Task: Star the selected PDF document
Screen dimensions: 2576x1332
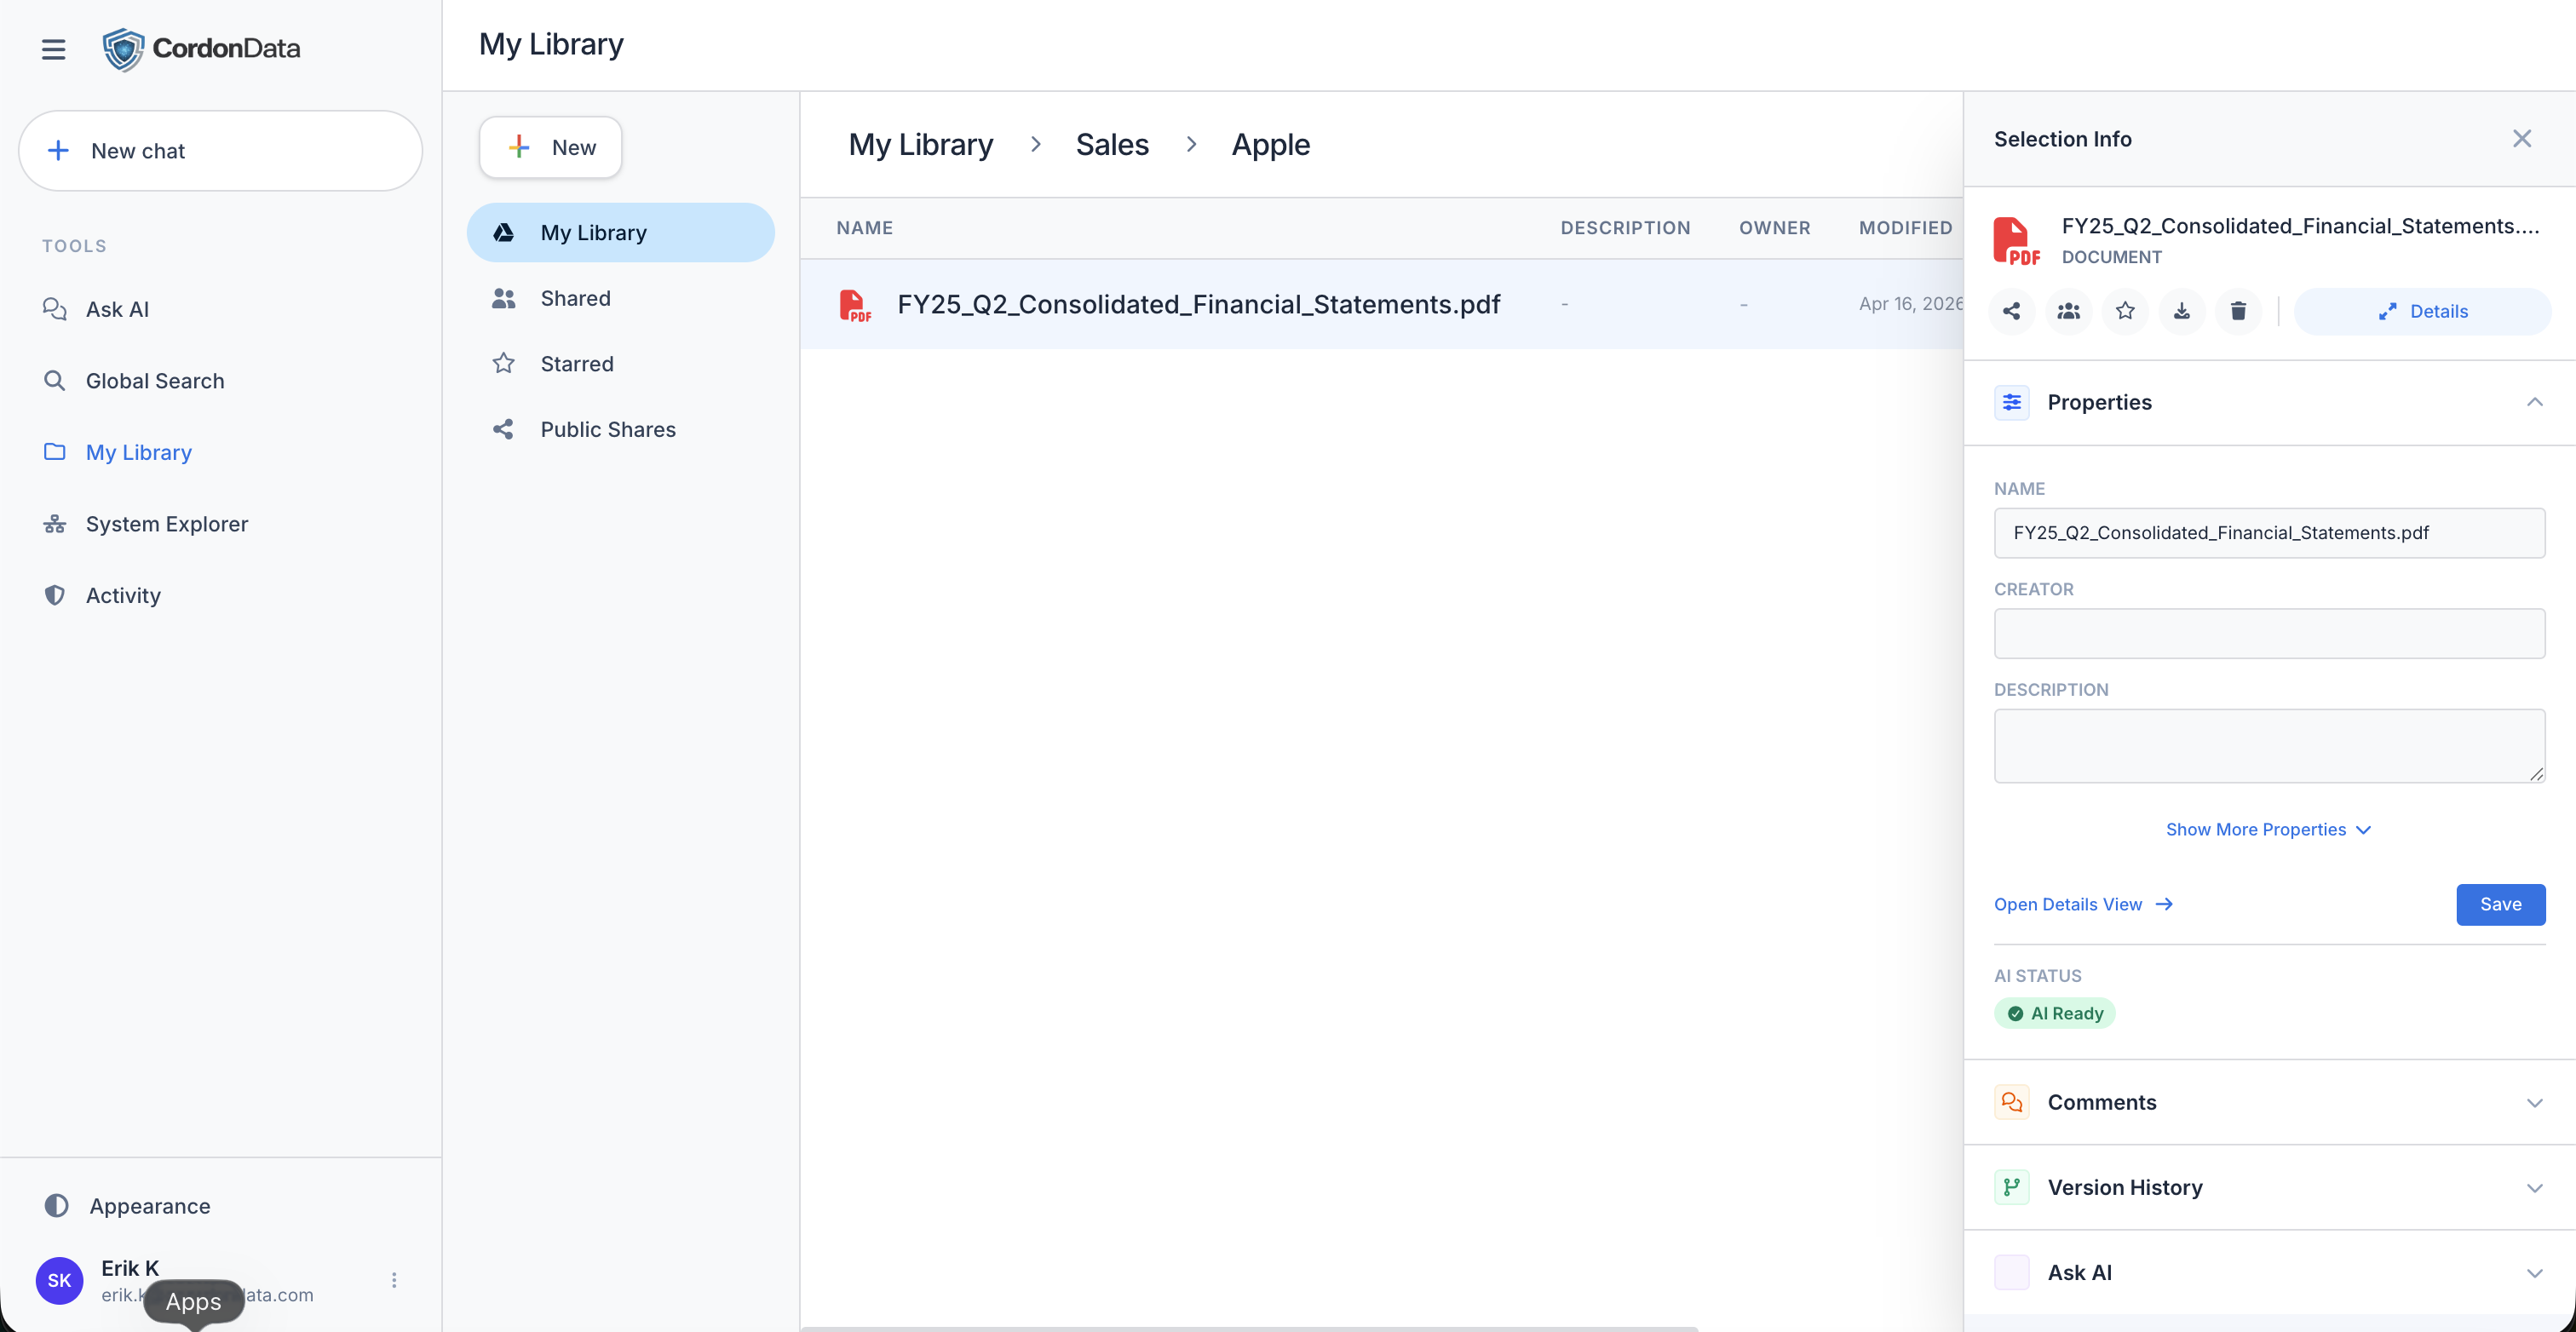Action: point(2125,311)
